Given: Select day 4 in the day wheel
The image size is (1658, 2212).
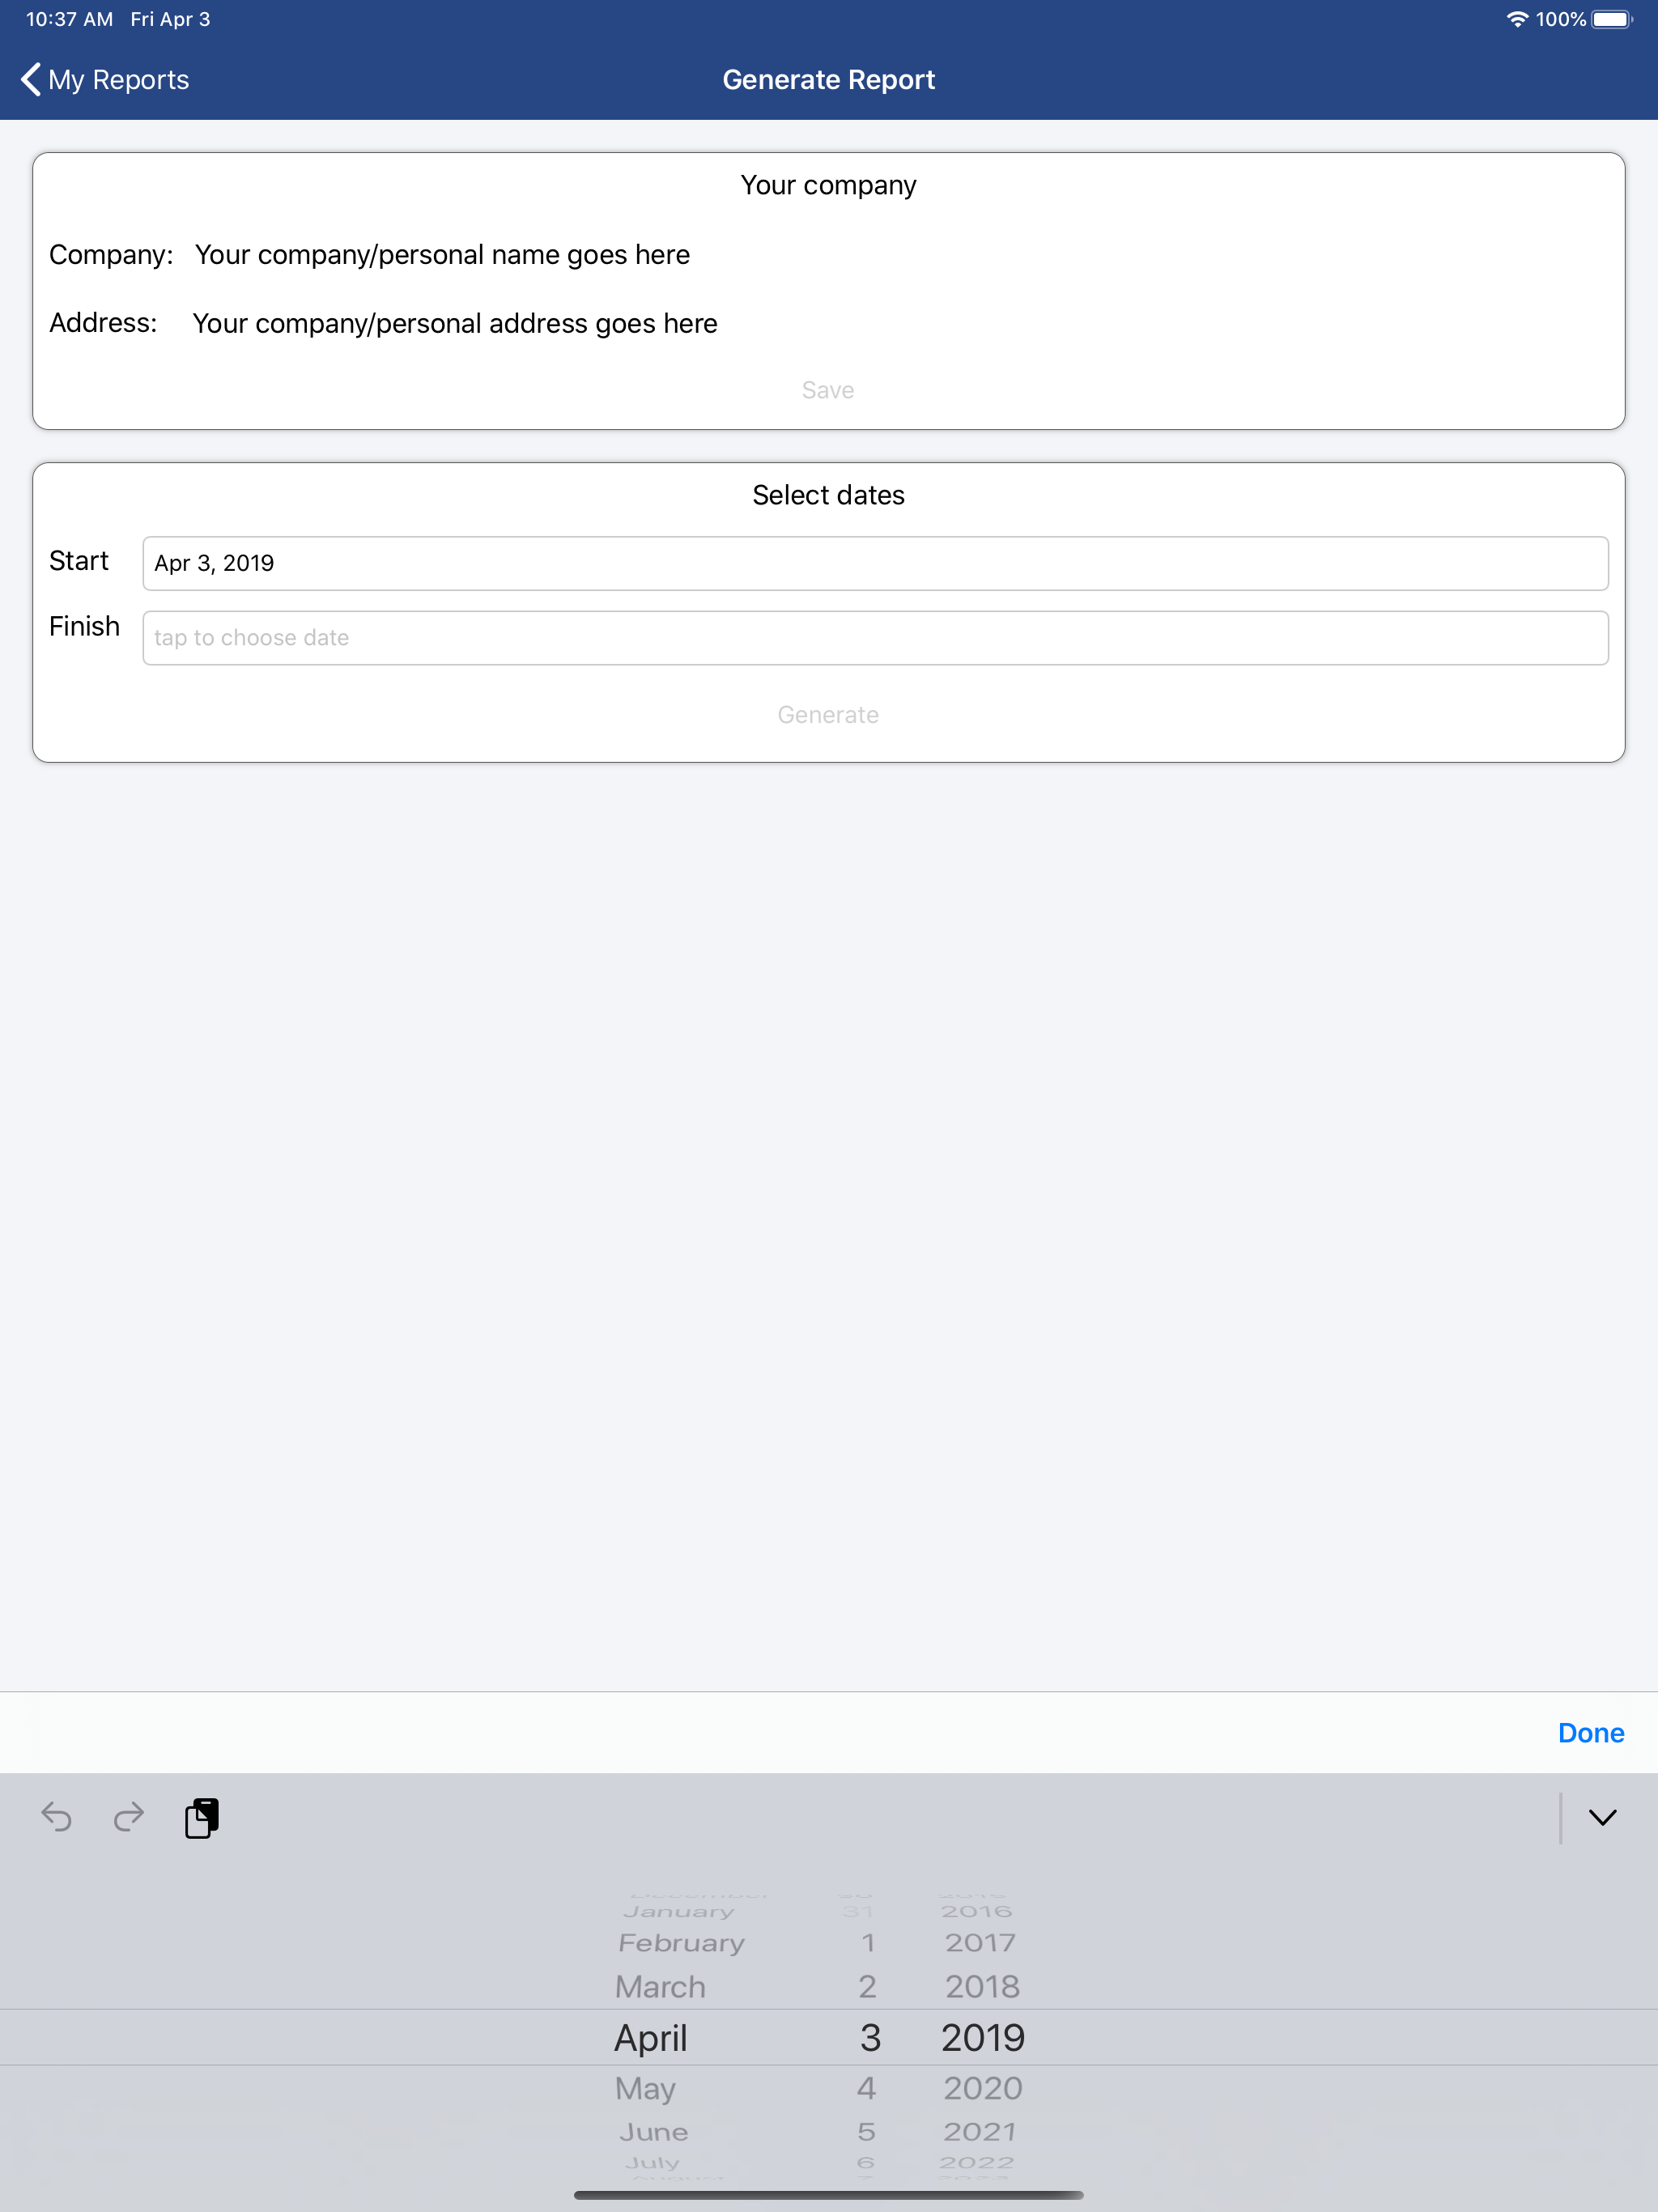Looking at the screenshot, I should [866, 2088].
